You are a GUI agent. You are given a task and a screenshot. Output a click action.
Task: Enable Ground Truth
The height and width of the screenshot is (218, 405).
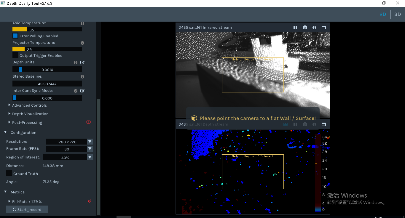[9, 173]
